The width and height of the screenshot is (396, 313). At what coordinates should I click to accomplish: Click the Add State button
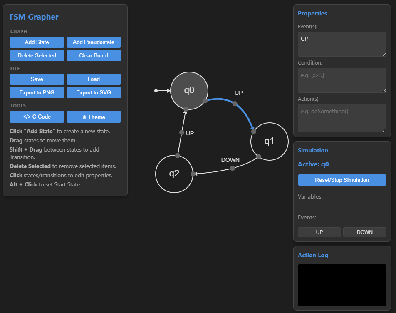click(x=37, y=42)
